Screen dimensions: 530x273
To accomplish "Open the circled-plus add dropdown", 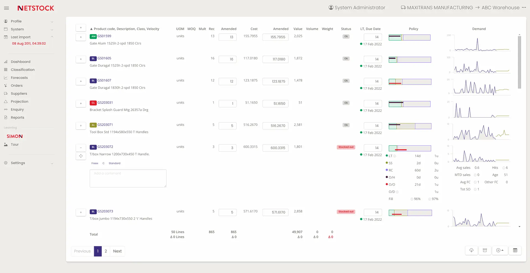I will 500,250.
